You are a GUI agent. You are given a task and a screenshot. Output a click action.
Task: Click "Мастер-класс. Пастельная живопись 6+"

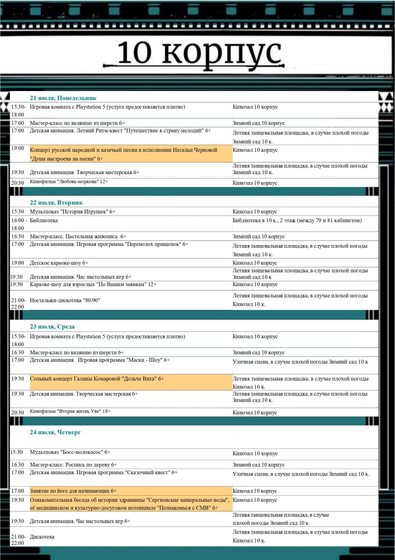(78, 236)
